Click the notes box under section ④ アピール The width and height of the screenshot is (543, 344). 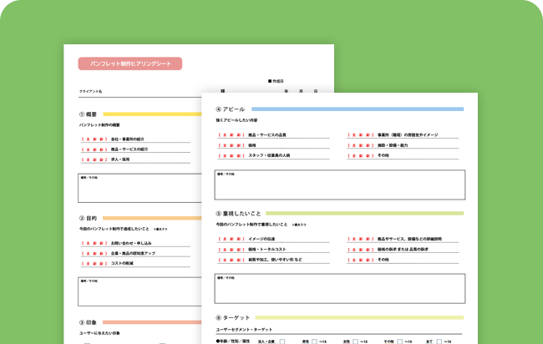coord(339,185)
